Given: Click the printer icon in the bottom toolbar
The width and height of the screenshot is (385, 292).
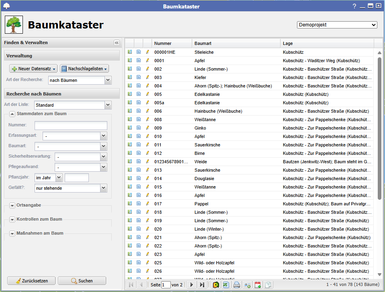Looking at the screenshot, I should pos(237,285).
